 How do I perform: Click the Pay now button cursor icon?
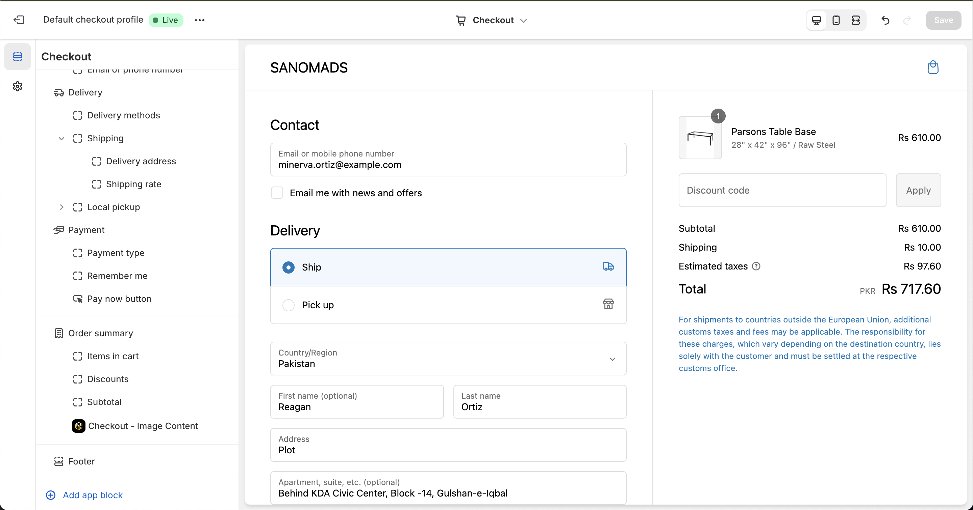78,299
